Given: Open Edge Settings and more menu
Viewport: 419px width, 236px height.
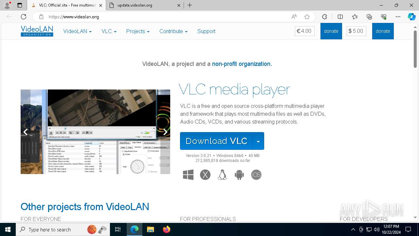Looking at the screenshot, I should pos(398,17).
